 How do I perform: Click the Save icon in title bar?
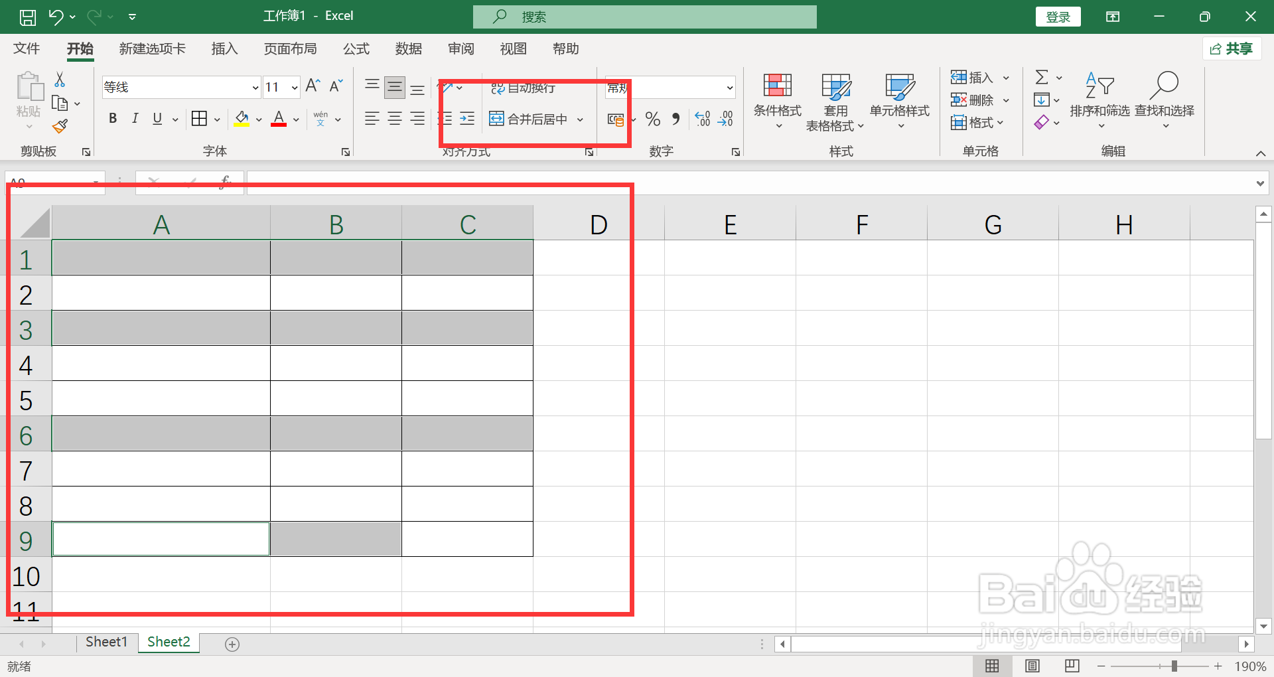tap(27, 17)
